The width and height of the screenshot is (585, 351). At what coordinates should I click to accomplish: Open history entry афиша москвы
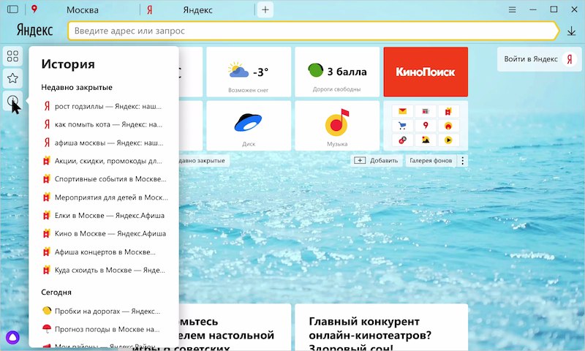[x=103, y=143]
